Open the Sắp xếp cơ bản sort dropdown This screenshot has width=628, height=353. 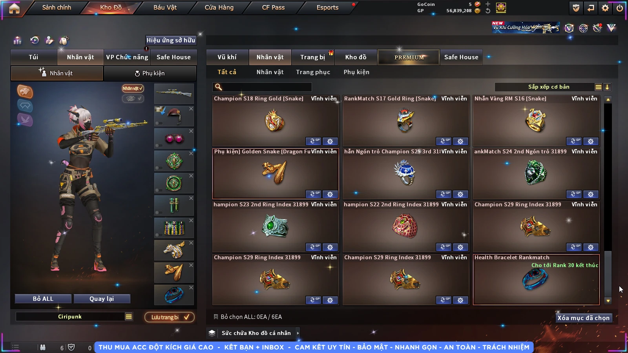[x=549, y=87]
